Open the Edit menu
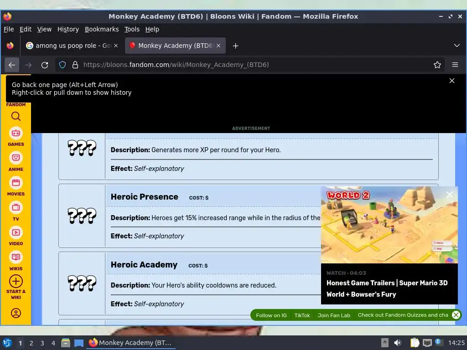This screenshot has width=467, height=350. (26, 29)
